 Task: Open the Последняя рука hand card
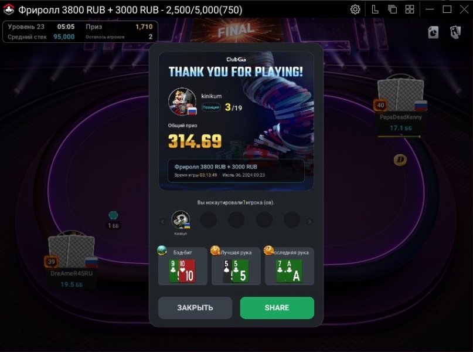290,266
